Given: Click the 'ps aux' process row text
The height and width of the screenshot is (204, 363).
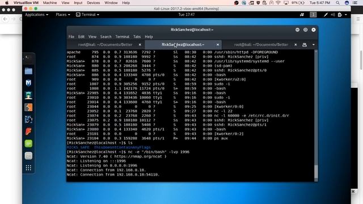Looking at the screenshot, I should tap(221, 138).
